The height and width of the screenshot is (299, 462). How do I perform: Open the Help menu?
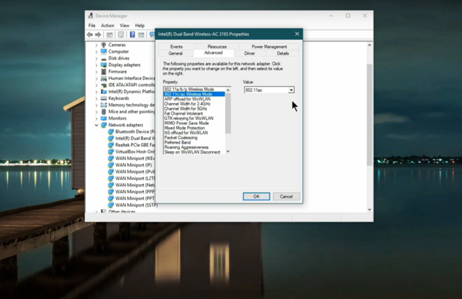coord(140,26)
